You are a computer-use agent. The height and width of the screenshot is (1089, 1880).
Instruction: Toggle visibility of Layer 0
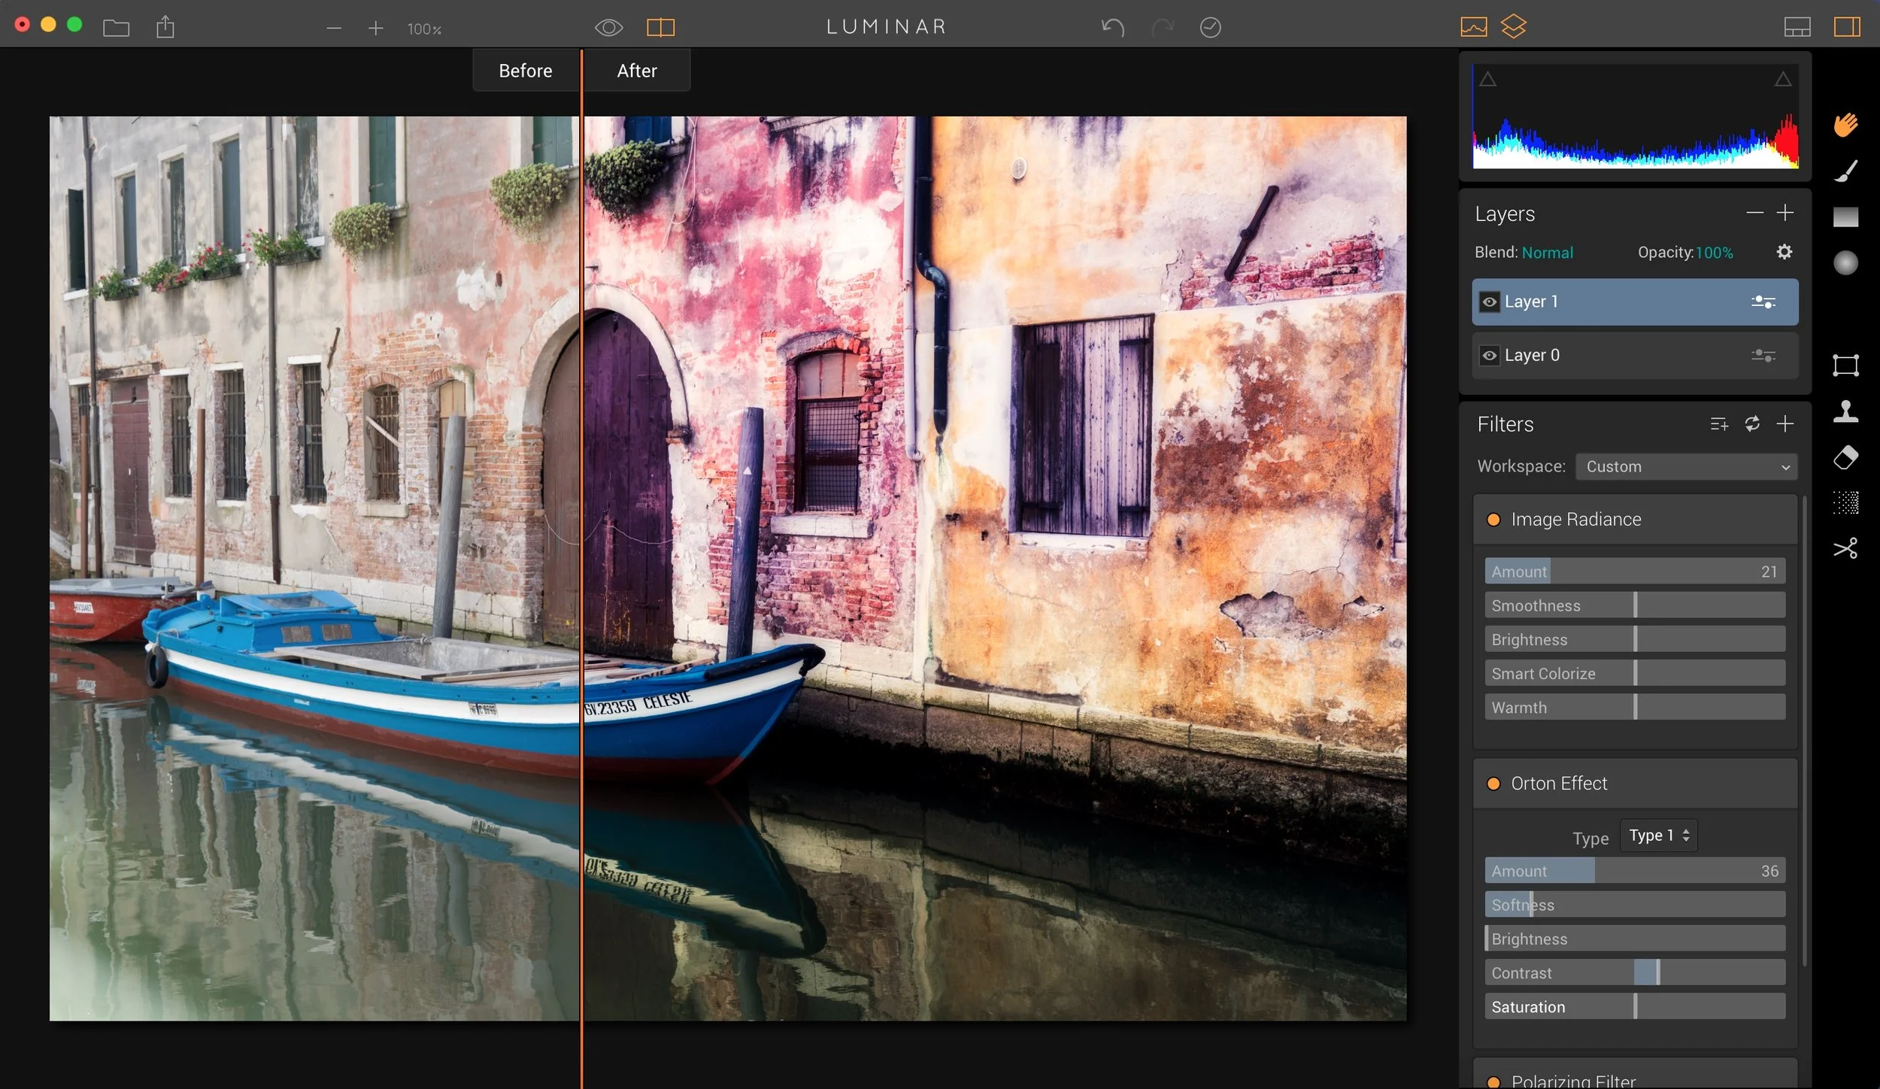pyautogui.click(x=1489, y=356)
